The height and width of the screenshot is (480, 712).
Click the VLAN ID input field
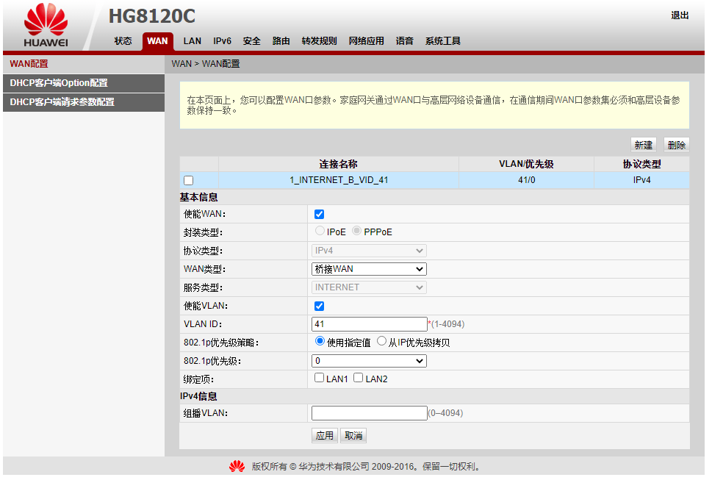[x=369, y=324]
